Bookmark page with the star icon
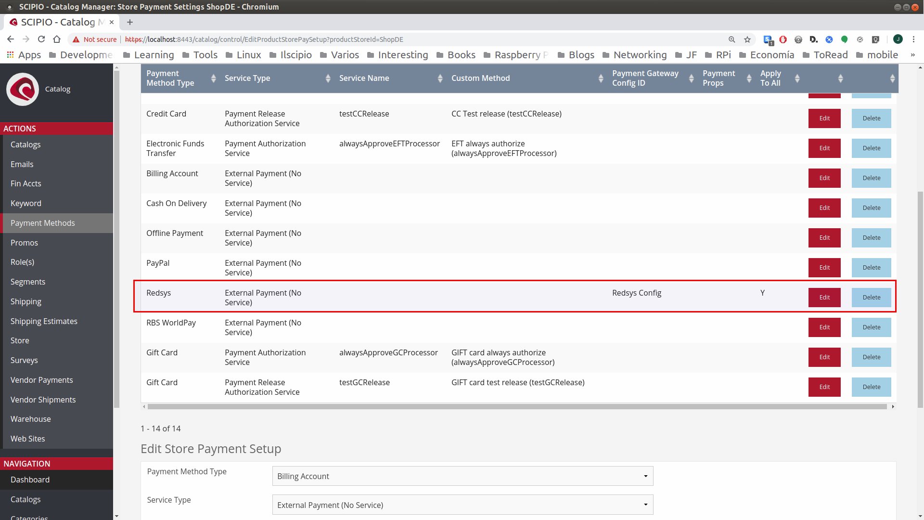 point(747,39)
